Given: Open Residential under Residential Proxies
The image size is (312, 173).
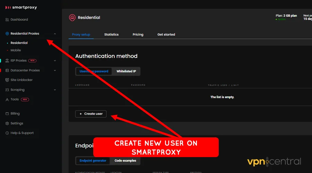Looking at the screenshot, I should coord(19,43).
